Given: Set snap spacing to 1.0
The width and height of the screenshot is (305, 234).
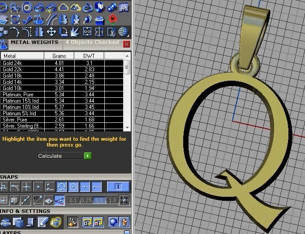Looking at the screenshot, I should [112, 200].
